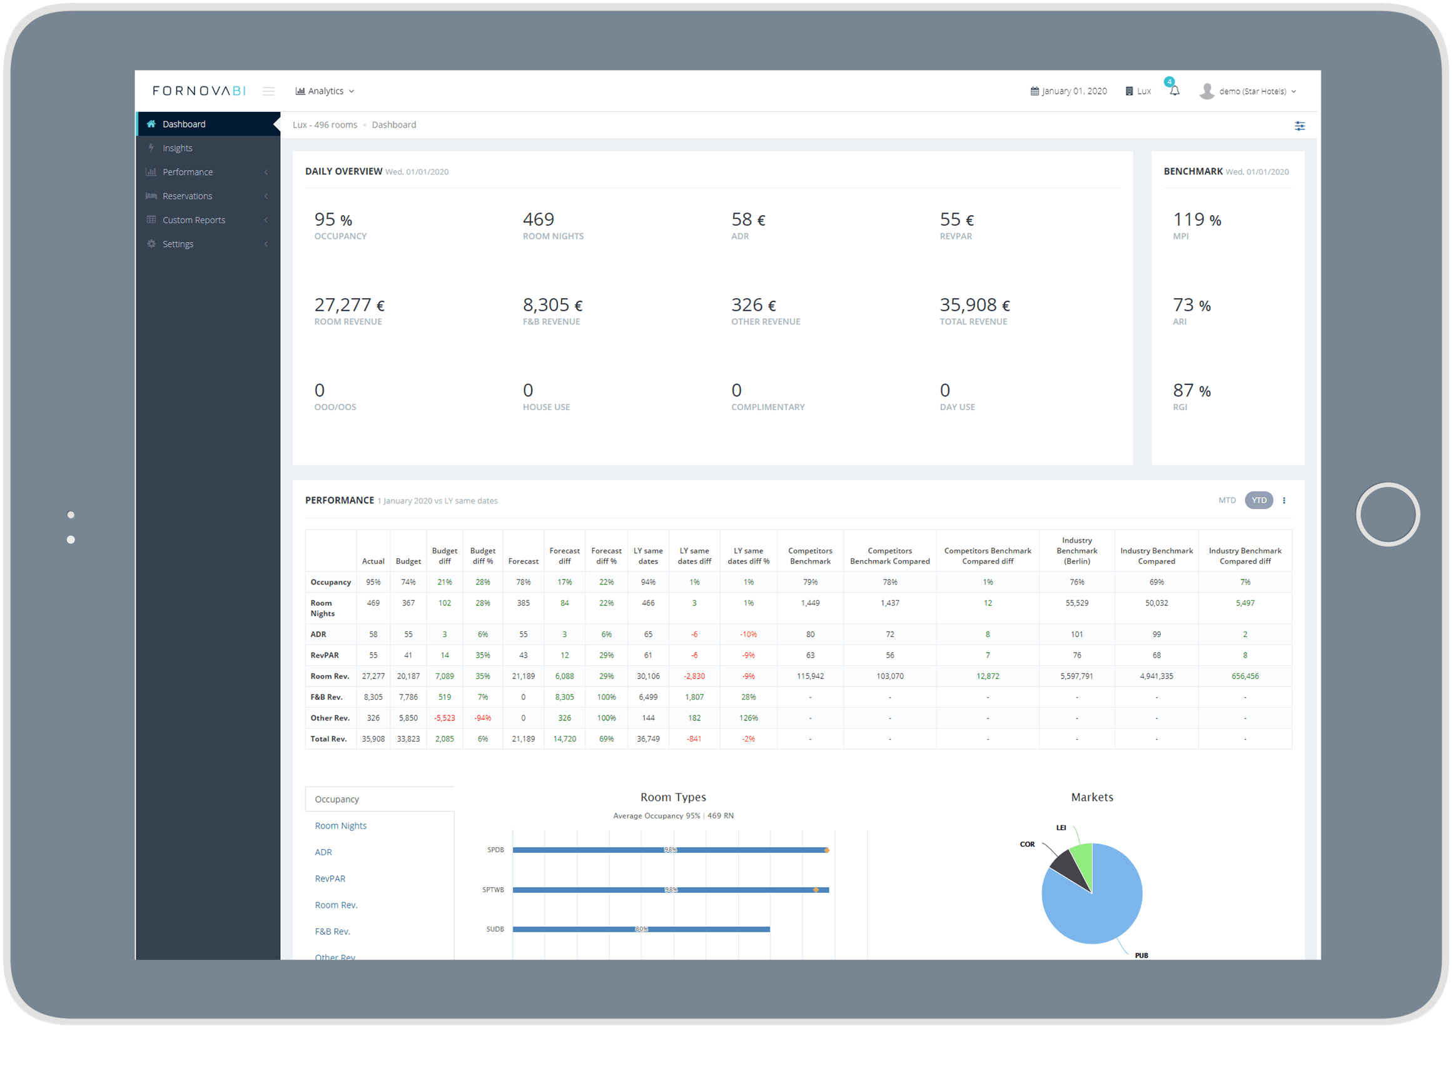Viewport: 1453px width, 1076px height.
Task: Select the YTD toggle pill
Action: pyautogui.click(x=1258, y=500)
